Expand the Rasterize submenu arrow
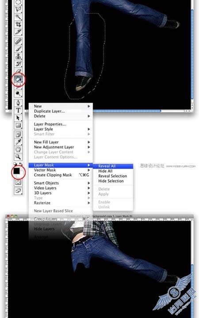Viewport: 199px width, 318px height. (89, 203)
